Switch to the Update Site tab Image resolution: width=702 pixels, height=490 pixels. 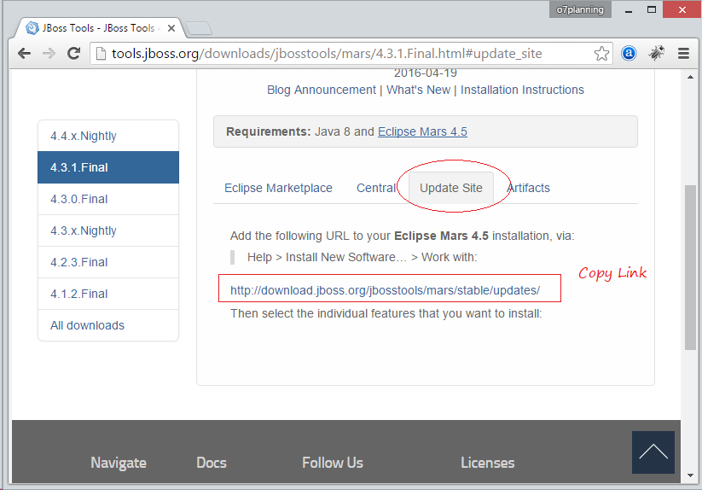[451, 188]
